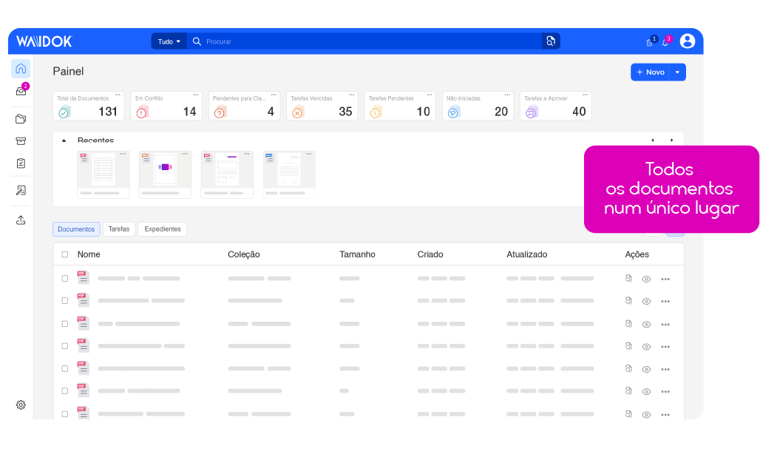Open the user profile avatar
The height and width of the screenshot is (474, 760).
(688, 41)
